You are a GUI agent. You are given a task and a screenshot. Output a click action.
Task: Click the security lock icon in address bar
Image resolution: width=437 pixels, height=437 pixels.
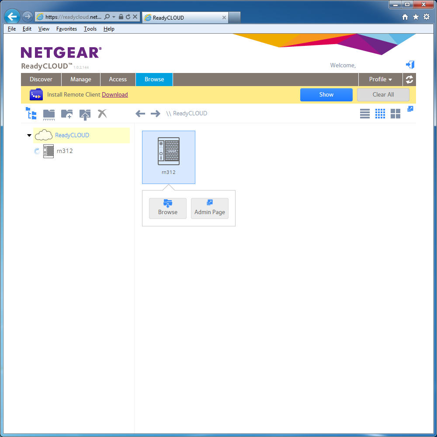click(121, 17)
